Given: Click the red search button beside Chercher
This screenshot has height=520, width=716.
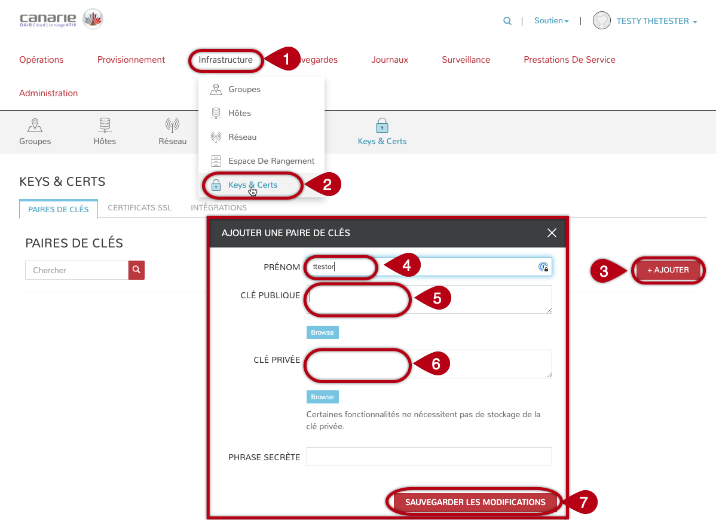Looking at the screenshot, I should coord(136,270).
